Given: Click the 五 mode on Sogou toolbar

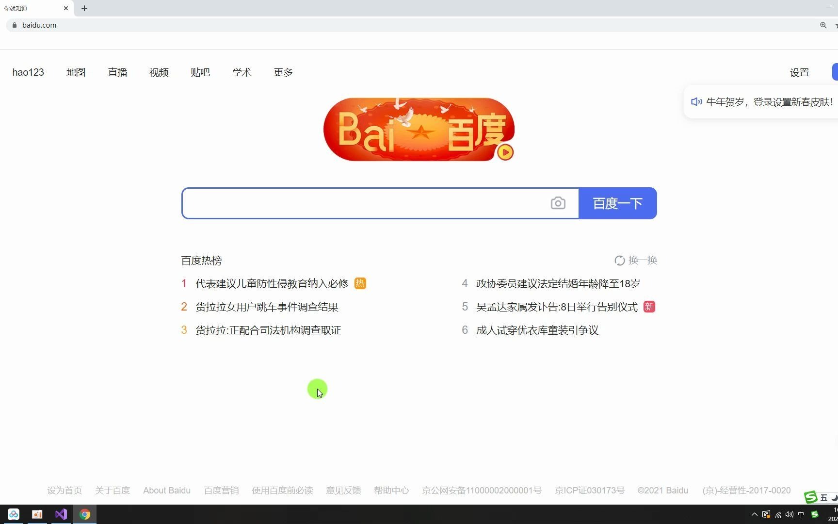Looking at the screenshot, I should pos(824,498).
